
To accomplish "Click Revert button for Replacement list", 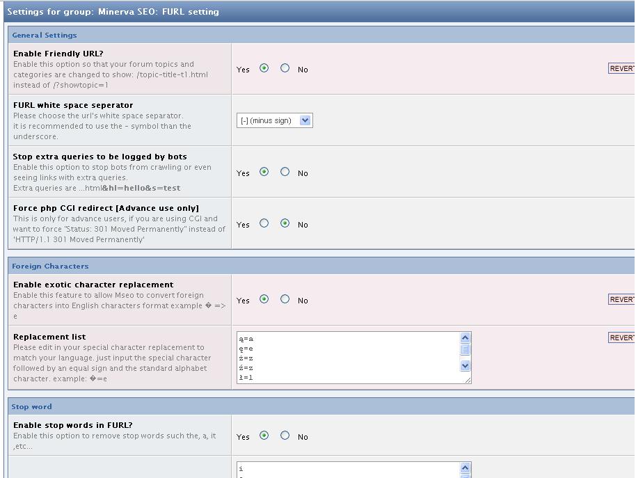I will pyautogui.click(x=621, y=337).
